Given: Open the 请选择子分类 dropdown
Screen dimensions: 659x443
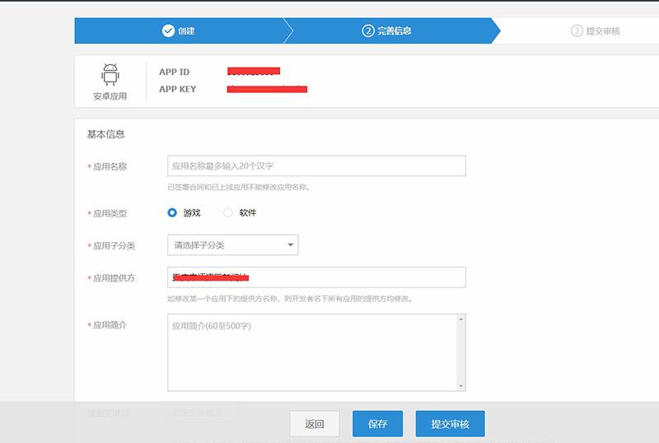Looking at the screenshot, I should pyautogui.click(x=232, y=245).
